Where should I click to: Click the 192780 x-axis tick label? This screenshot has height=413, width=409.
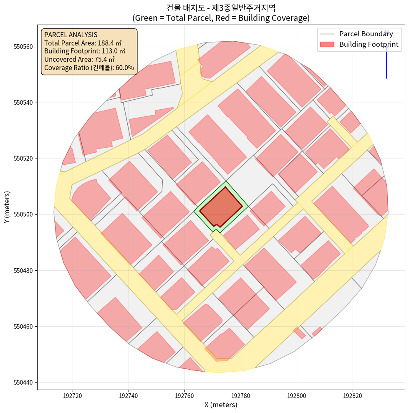[x=241, y=395]
